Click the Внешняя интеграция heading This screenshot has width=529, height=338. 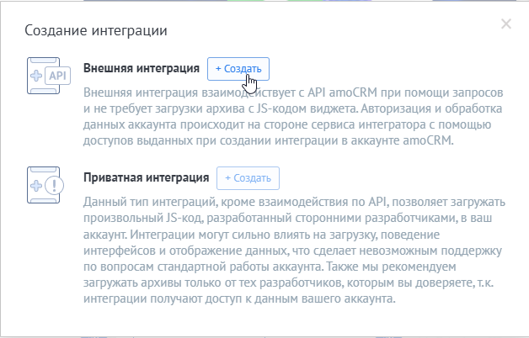pos(142,68)
